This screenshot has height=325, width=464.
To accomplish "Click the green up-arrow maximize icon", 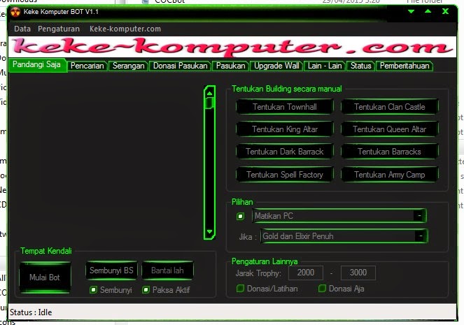I will click(x=428, y=11).
